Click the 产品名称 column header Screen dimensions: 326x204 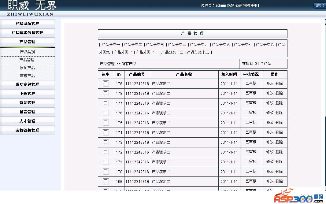(x=184, y=74)
